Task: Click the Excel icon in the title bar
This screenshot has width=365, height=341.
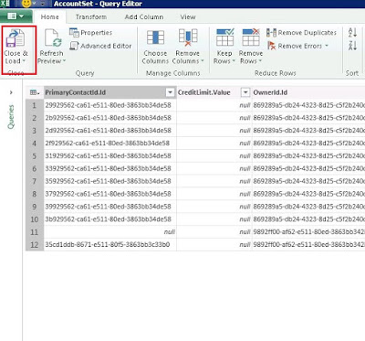Action: (x=5, y=4)
